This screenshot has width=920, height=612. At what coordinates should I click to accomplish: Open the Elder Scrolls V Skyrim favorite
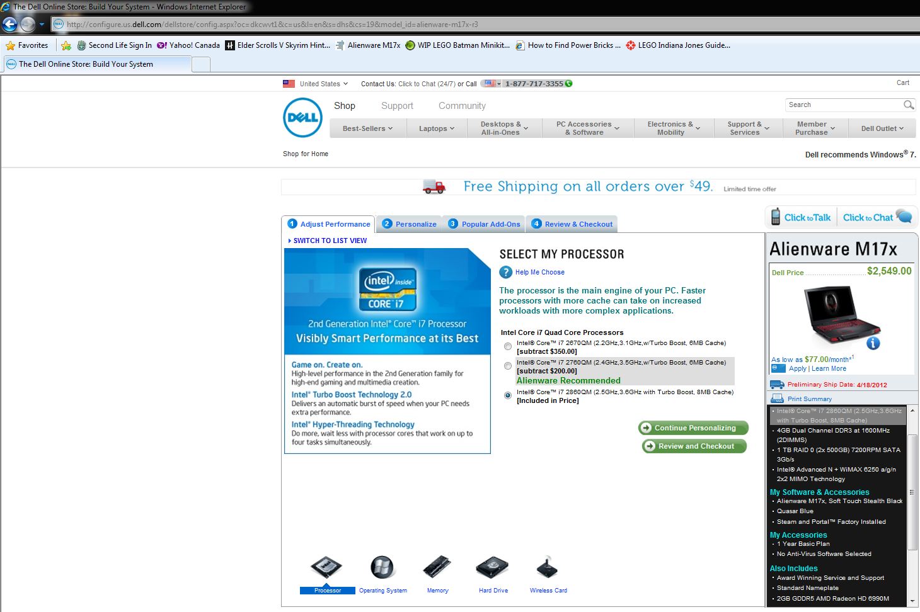pyautogui.click(x=278, y=45)
